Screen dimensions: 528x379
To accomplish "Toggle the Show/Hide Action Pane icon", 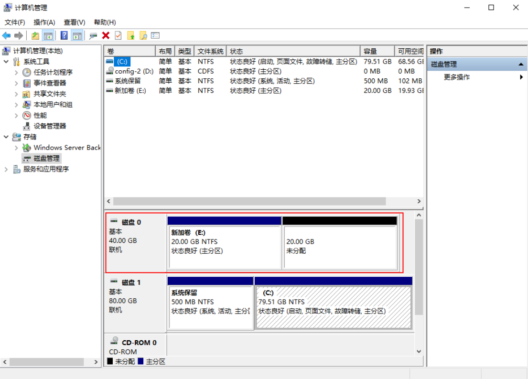I will (x=76, y=35).
